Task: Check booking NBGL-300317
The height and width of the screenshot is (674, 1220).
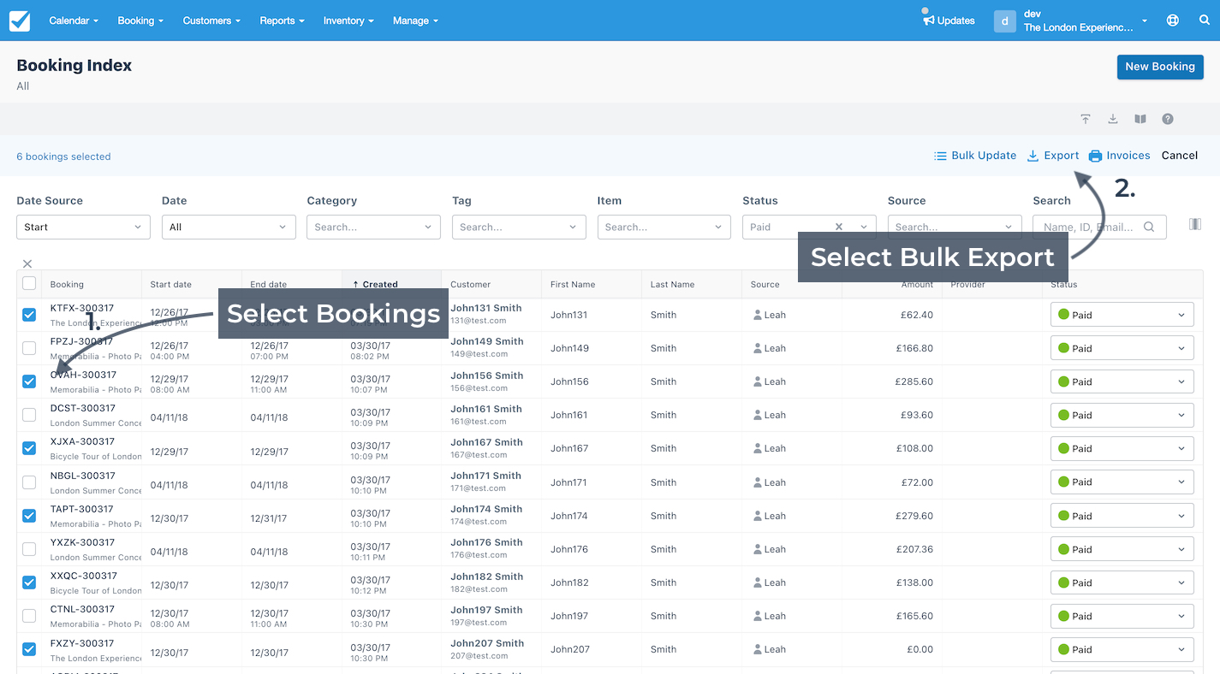Action: [29, 482]
